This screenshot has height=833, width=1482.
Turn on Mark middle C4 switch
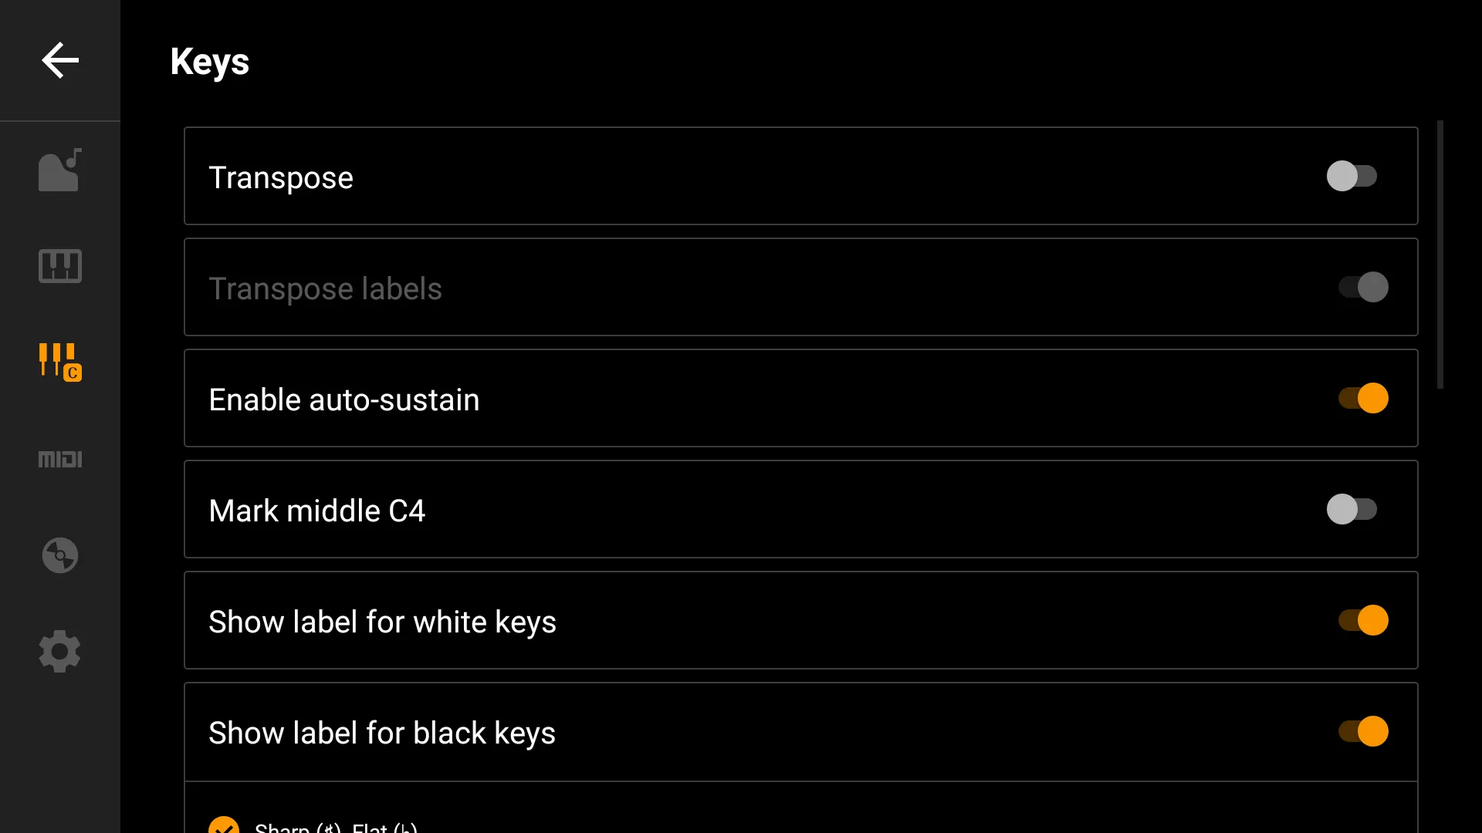point(1352,509)
